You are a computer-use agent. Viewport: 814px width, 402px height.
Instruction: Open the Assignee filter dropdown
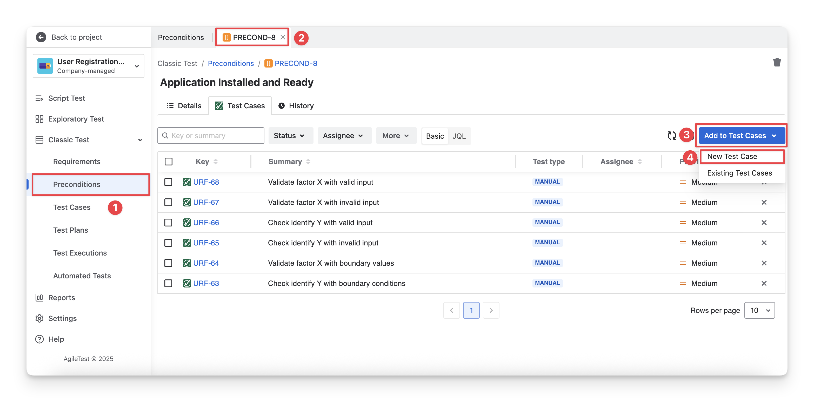tap(343, 136)
